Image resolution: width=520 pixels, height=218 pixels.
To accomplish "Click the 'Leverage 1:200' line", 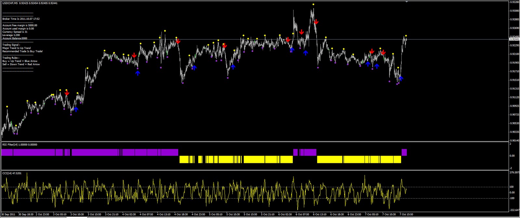I will pyautogui.click(x=11, y=35).
